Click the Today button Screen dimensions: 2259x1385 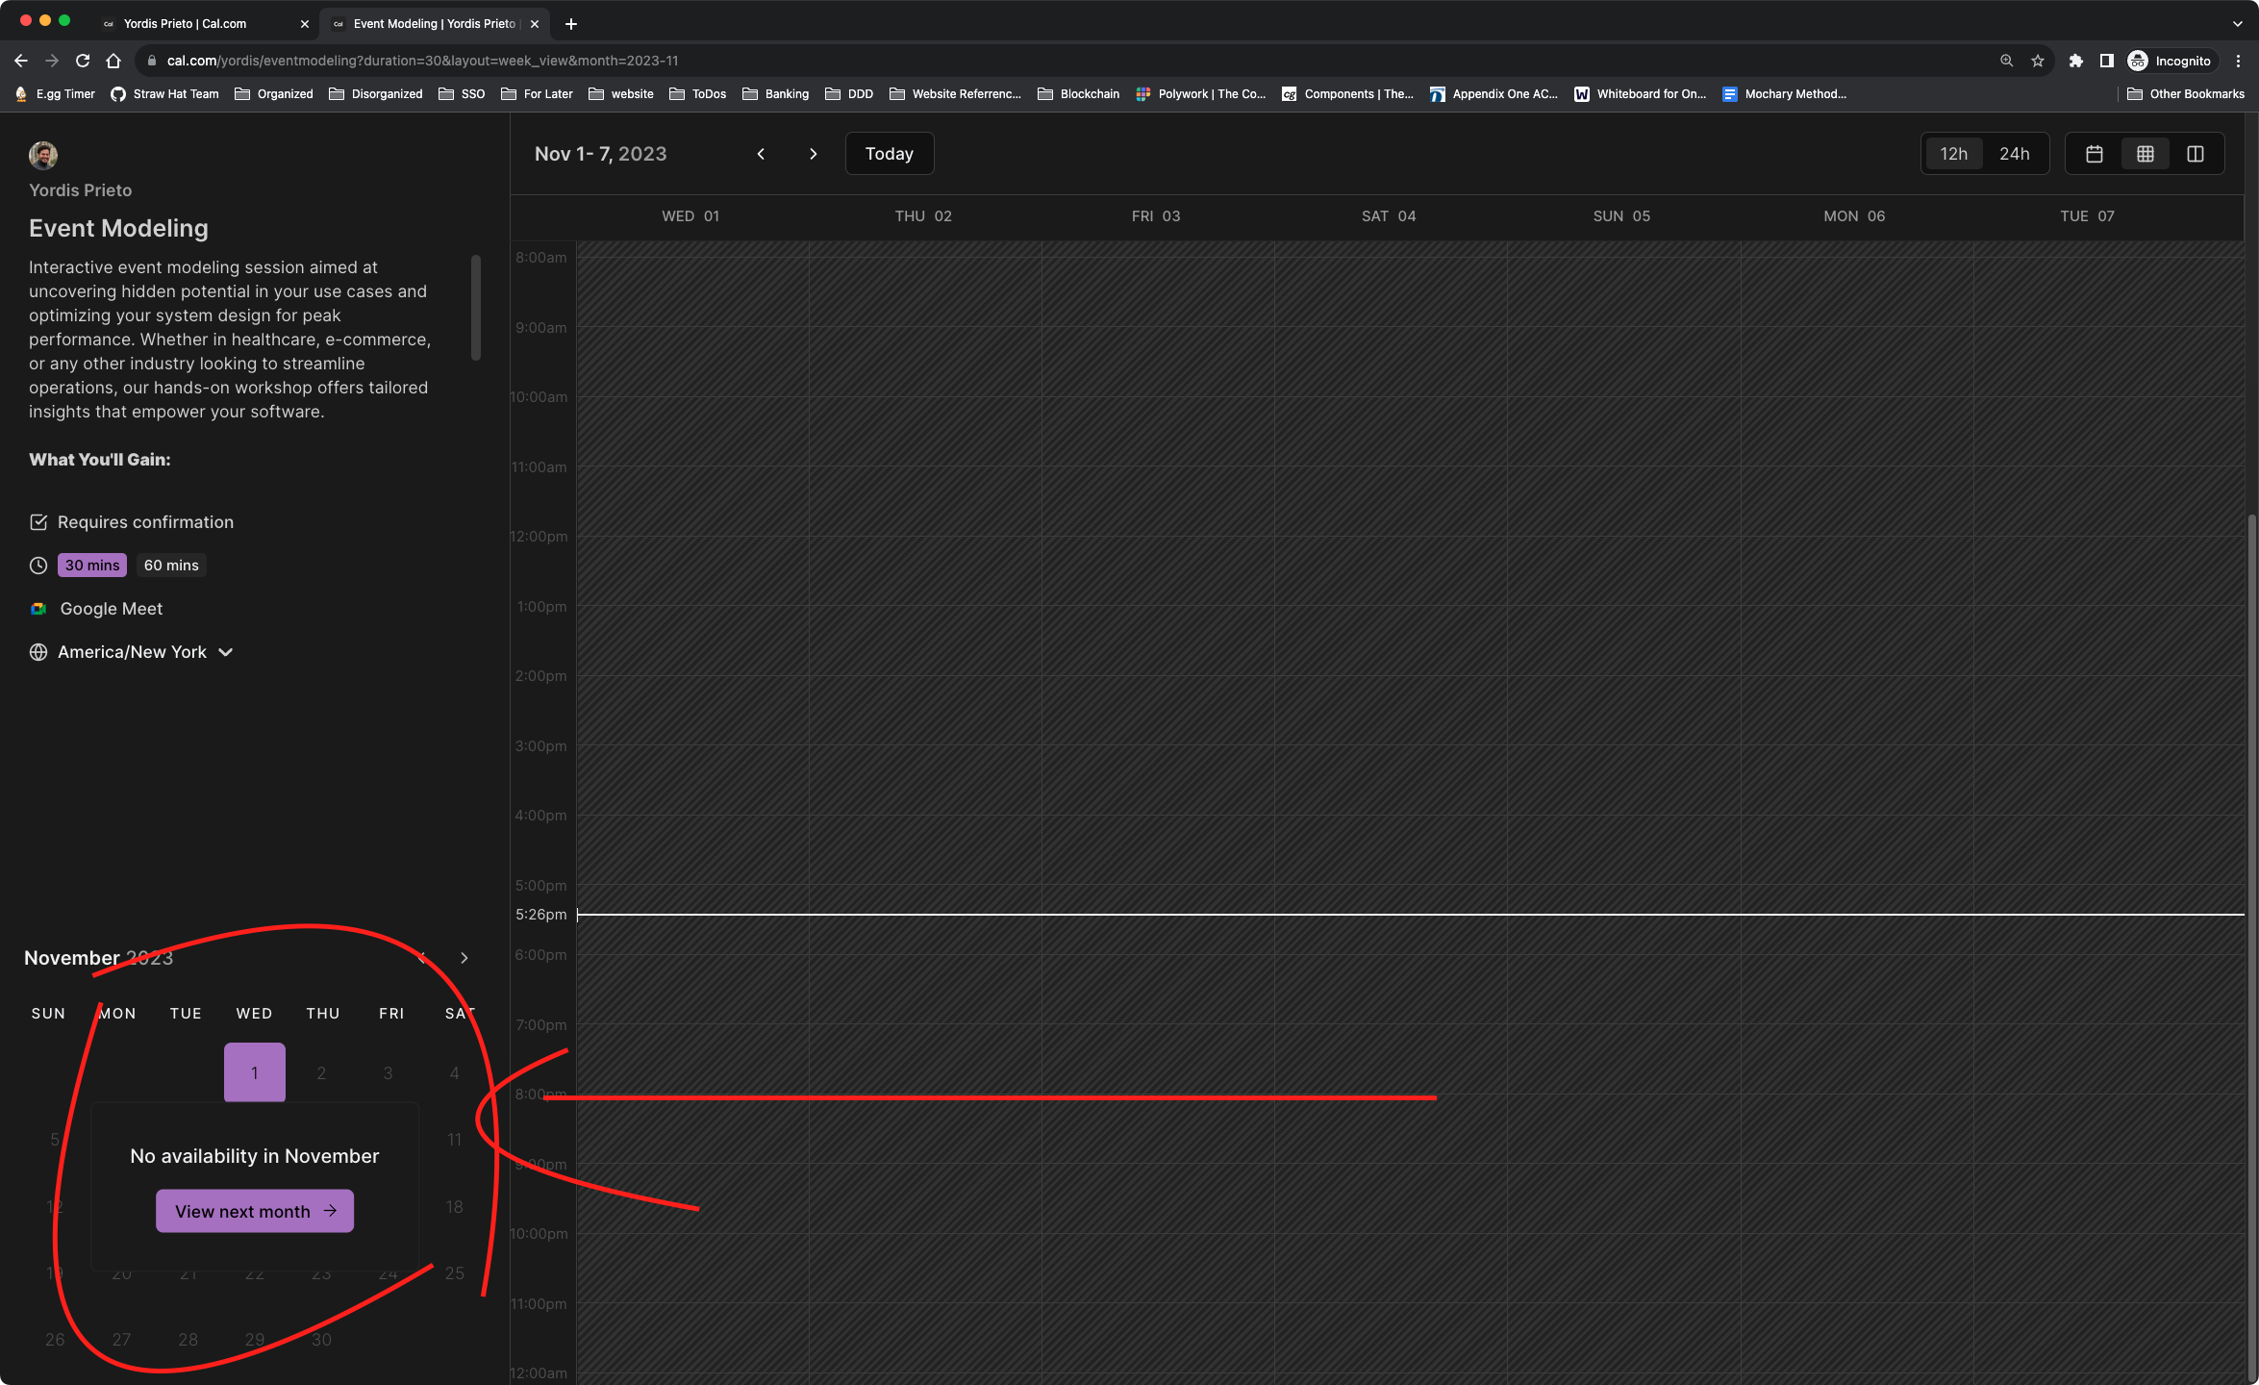click(x=889, y=154)
